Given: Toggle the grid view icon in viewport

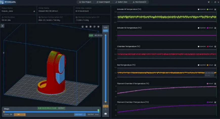Looking at the screenshot, I should click(x=86, y=27).
